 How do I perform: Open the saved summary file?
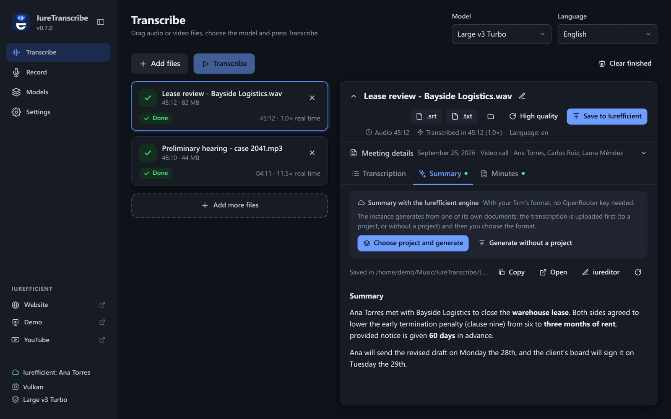pos(553,272)
